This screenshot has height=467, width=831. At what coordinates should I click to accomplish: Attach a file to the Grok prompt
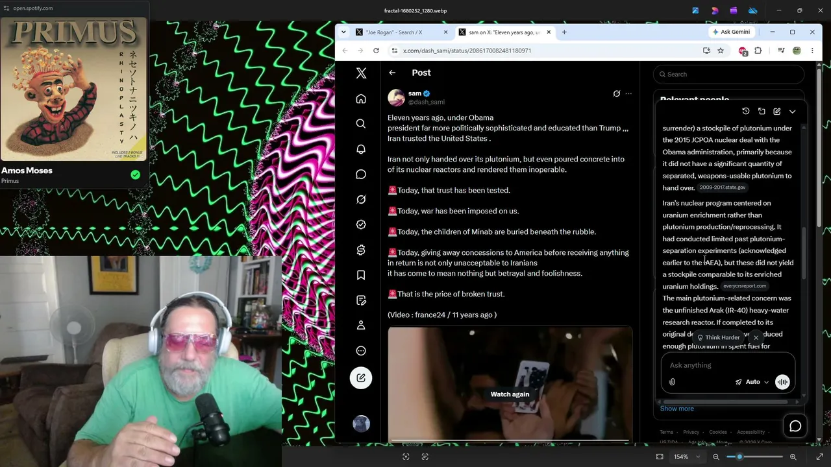coord(672,382)
